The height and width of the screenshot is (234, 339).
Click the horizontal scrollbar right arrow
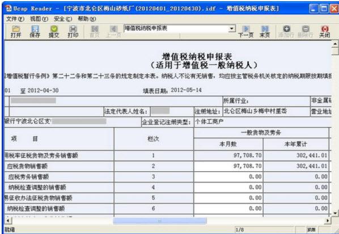click(x=328, y=221)
